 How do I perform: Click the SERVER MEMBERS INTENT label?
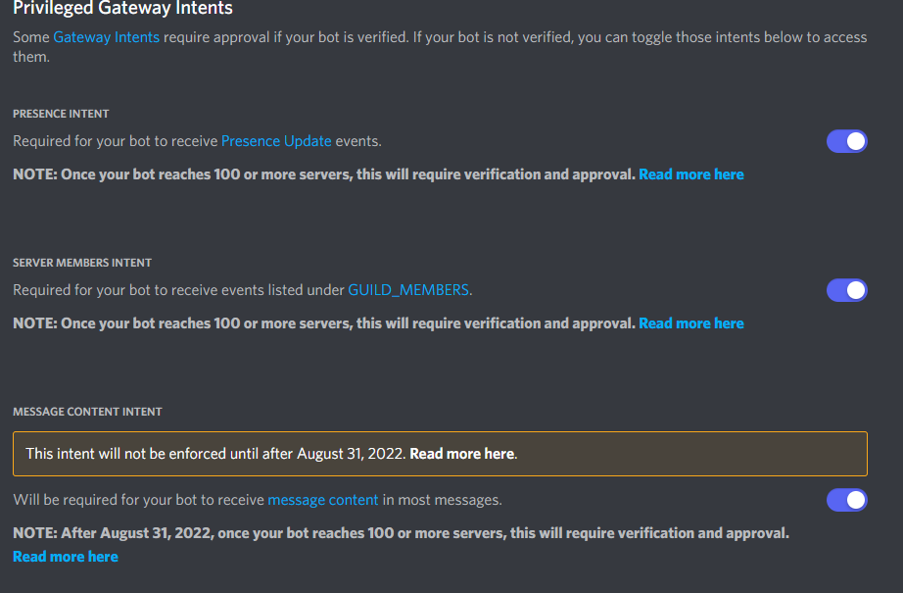click(x=81, y=262)
